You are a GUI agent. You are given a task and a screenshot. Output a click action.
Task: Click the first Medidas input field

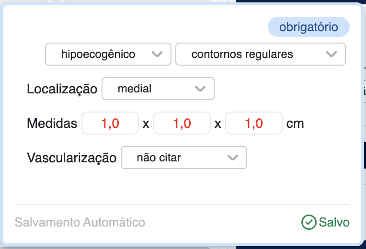110,124
